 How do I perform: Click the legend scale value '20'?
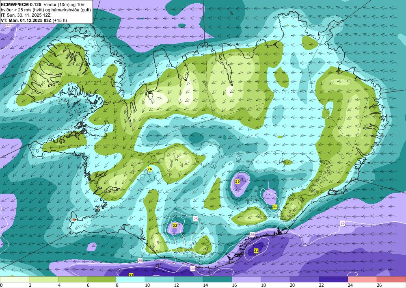click(292, 285)
